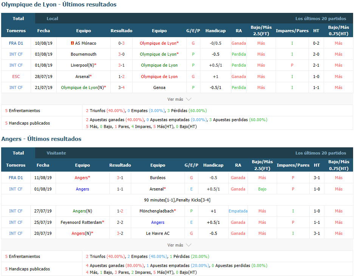Open Los últimos 20 partidos in Lyon section
The image size is (355, 278).
coord(321,19)
